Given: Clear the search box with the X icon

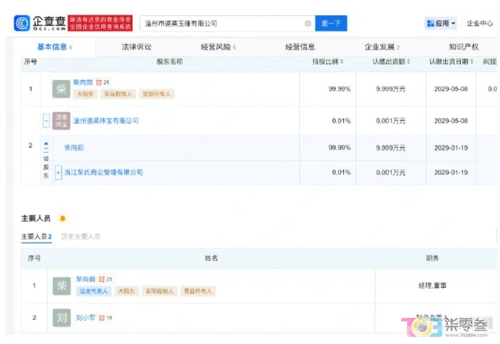Looking at the screenshot, I should [x=308, y=24].
